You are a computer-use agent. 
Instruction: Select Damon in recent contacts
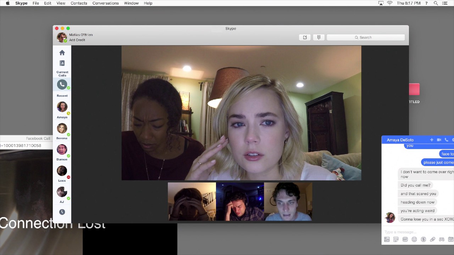tap(62, 152)
